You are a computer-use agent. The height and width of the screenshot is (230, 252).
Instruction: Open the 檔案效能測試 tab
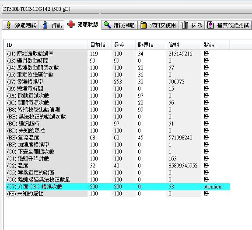coord(228,25)
